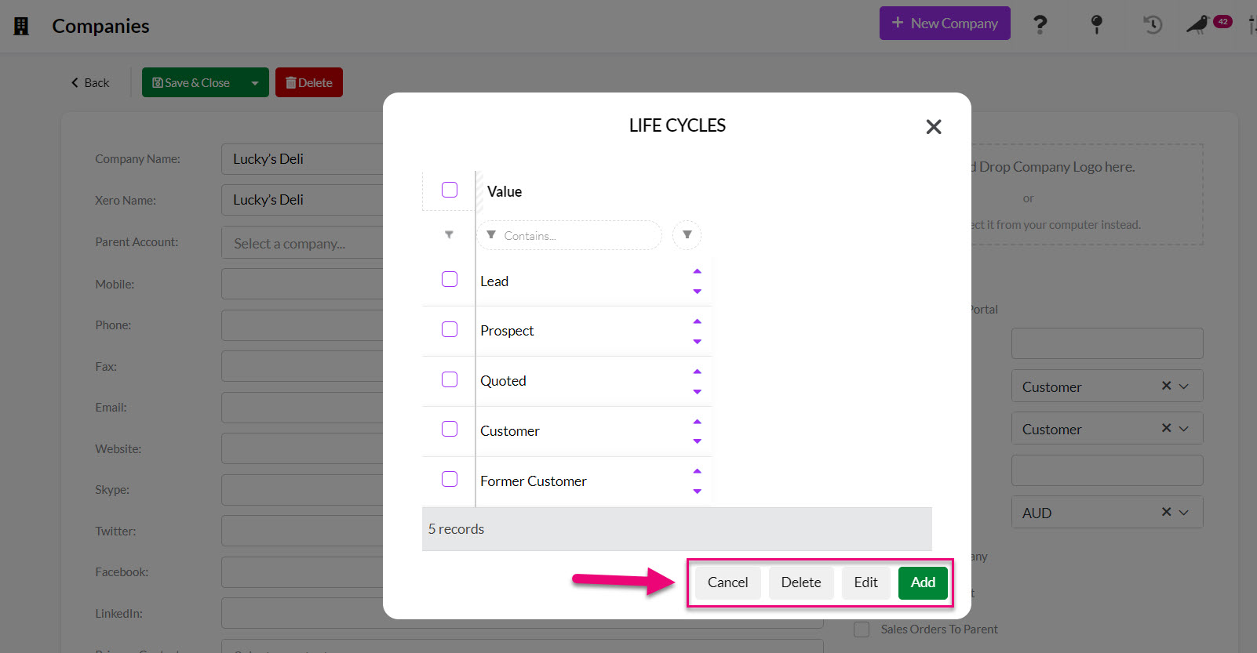Click the New Company button
This screenshot has height=653, width=1257.
tap(945, 24)
